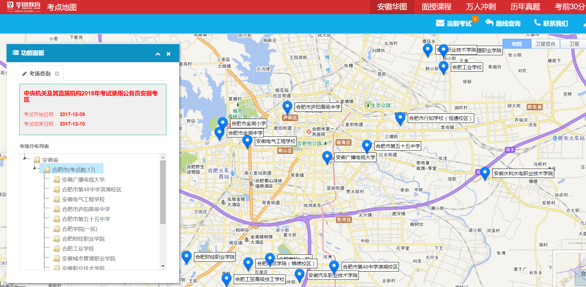
Task: Collapse the 合肥市 tree node
Action: pyautogui.click(x=34, y=168)
